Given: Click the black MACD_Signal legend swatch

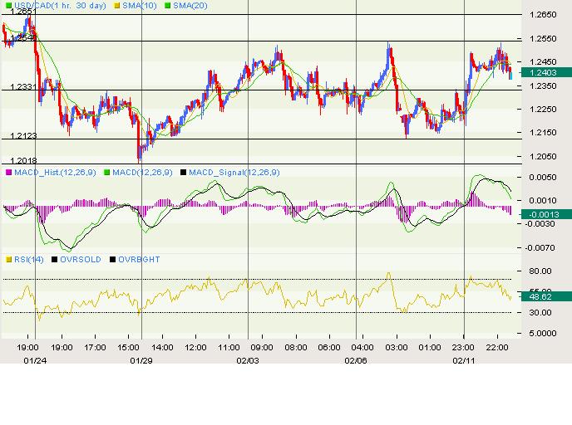Looking at the screenshot, I should click(184, 173).
